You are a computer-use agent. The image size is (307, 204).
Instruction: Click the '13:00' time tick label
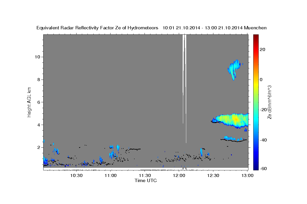[247, 176]
